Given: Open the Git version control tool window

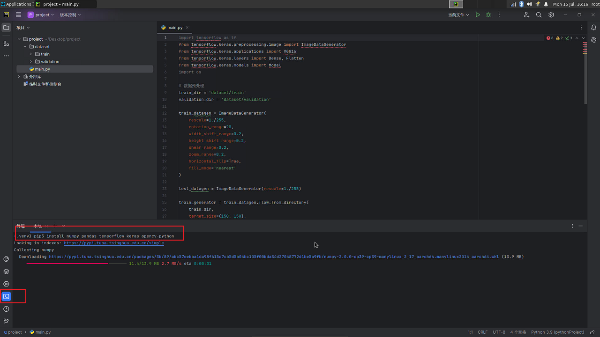Looking at the screenshot, I should (x=6, y=322).
